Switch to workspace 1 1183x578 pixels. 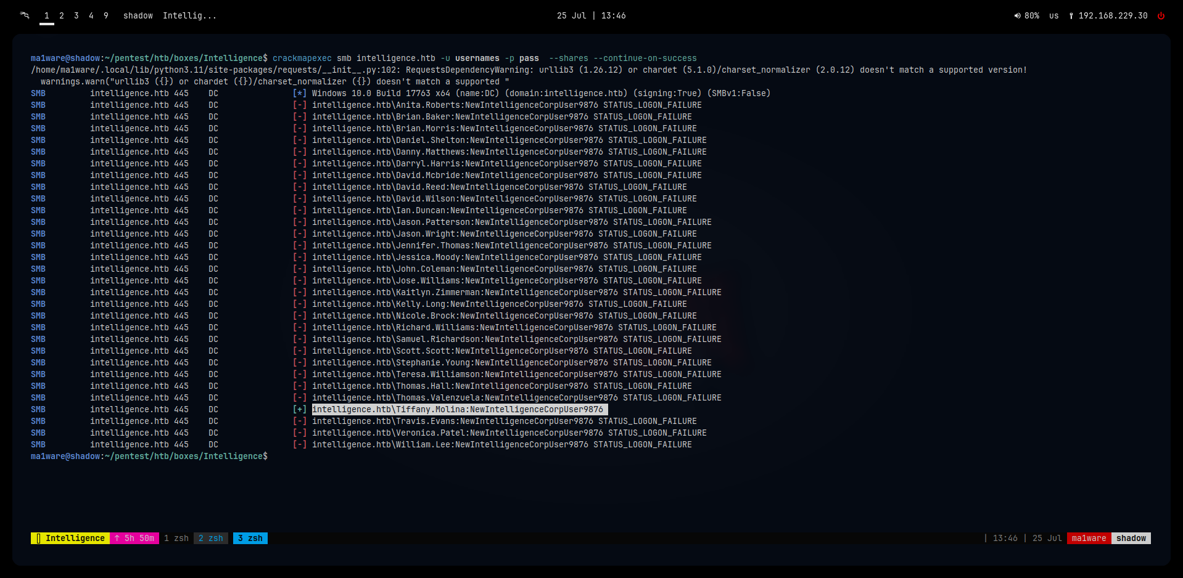tap(47, 16)
